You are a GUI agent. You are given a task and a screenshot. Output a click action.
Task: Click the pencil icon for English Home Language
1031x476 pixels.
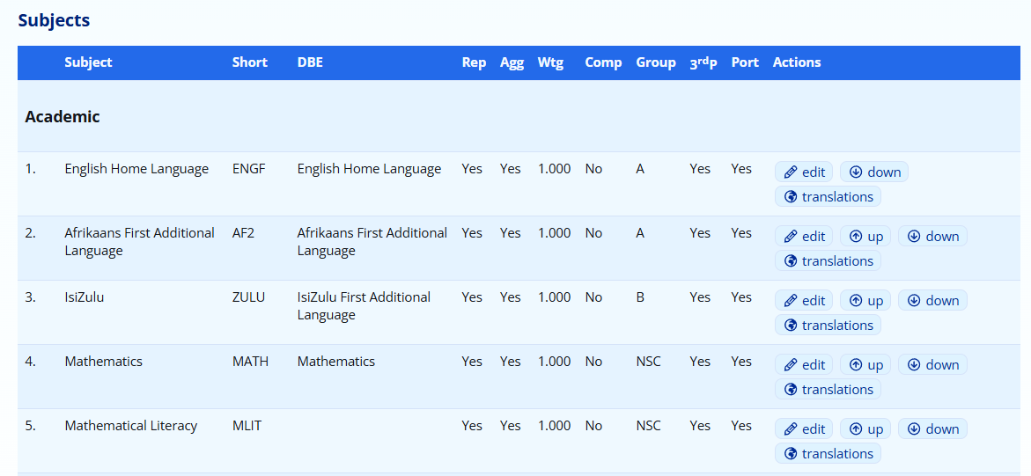[x=791, y=172]
